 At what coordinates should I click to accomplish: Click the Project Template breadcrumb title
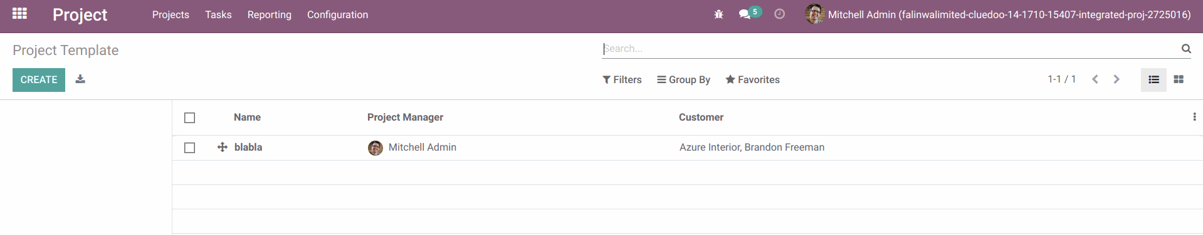(x=66, y=50)
